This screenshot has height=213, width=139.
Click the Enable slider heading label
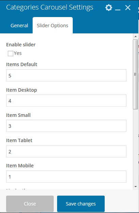(21, 45)
